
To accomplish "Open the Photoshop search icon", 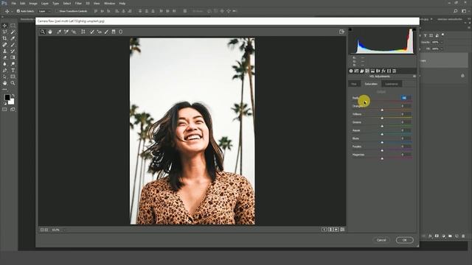I will click(456, 11).
